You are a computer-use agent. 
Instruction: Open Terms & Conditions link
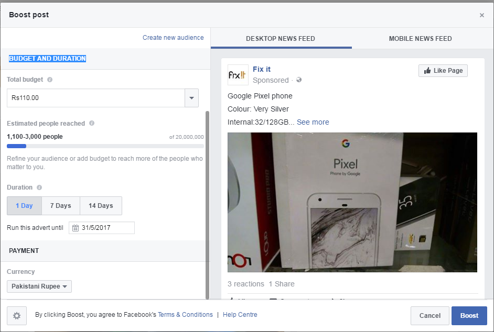(x=185, y=315)
